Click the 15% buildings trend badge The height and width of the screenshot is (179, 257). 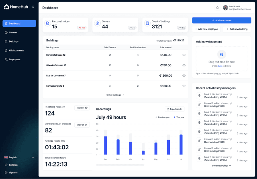pos(182,28)
